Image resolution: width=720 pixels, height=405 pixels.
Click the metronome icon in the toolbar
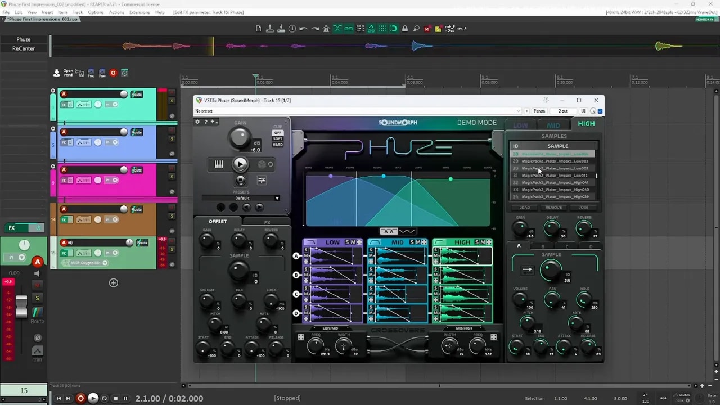326,29
